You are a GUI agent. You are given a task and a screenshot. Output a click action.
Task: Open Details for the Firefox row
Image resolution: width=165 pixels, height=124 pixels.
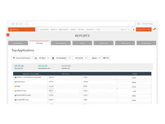tap(134, 87)
